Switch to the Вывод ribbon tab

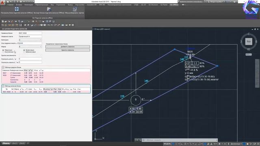70,5
